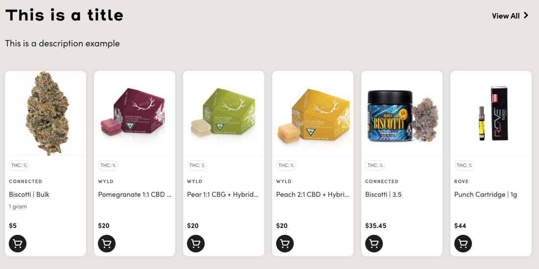Click the THC badge on Peach card
The width and height of the screenshot is (539, 269).
pyautogui.click(x=286, y=165)
